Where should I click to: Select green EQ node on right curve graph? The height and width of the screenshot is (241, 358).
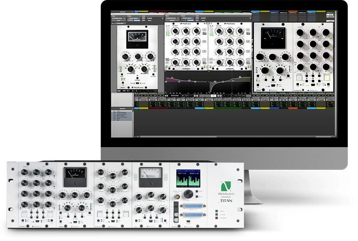(240, 77)
